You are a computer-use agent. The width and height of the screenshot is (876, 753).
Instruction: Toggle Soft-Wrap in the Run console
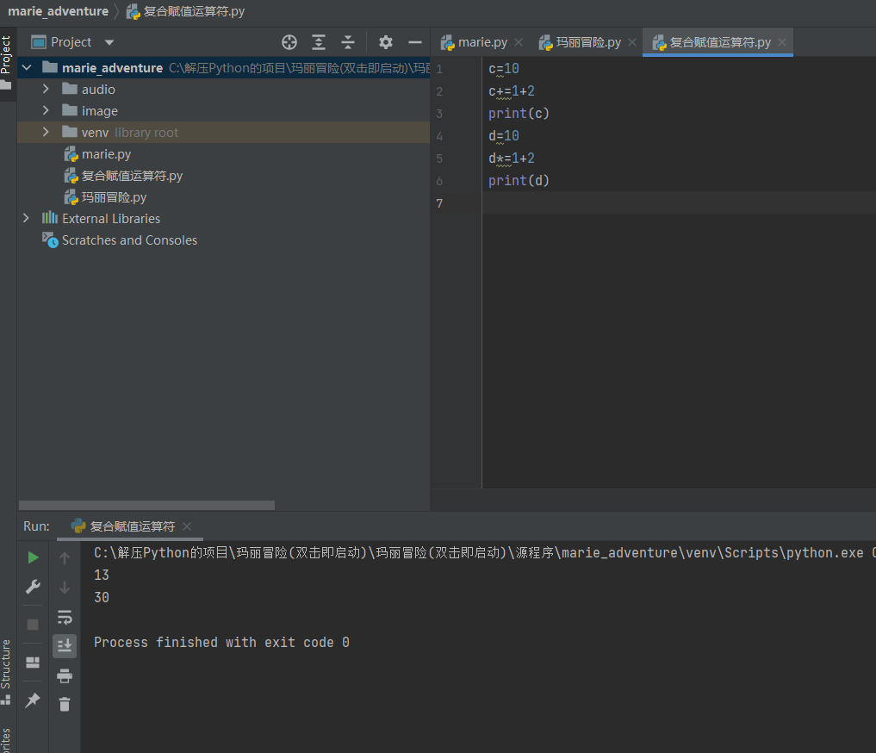[x=65, y=617]
